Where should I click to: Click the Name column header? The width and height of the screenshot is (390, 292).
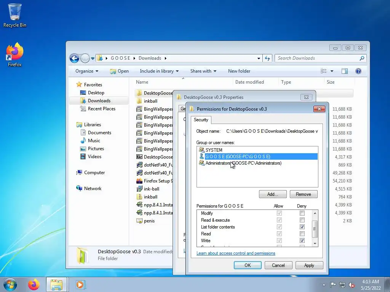[x=142, y=82]
